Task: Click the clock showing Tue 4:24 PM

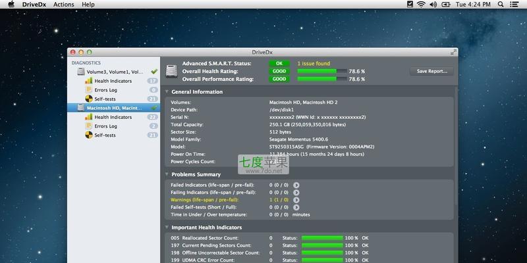Action: 473,5
